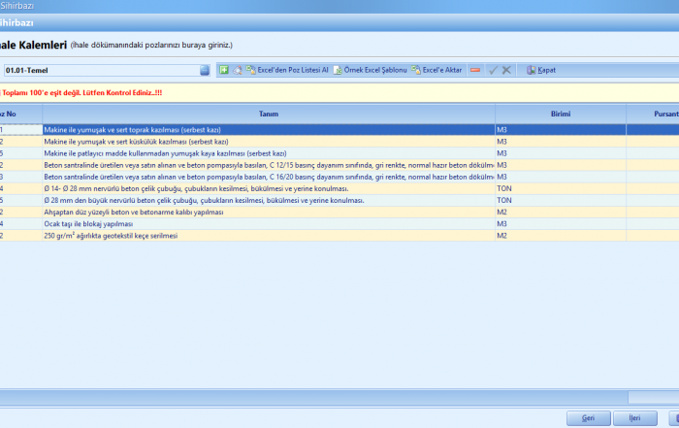Viewport: 679px width, 428px height.
Task: Click the X cancel icon in toolbar
Action: click(x=506, y=70)
